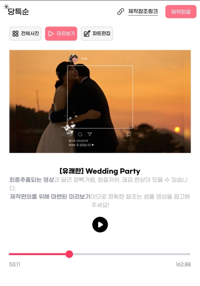Select the 전체사진 tab
The height and width of the screenshot is (286, 200).
[25, 33]
